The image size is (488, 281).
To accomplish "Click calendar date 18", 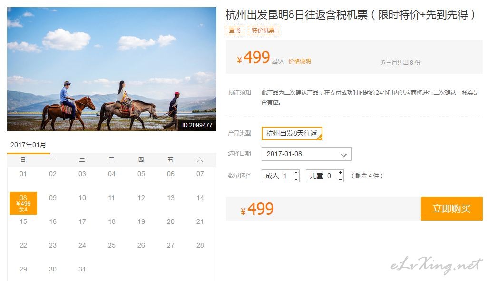I will click(x=112, y=221).
